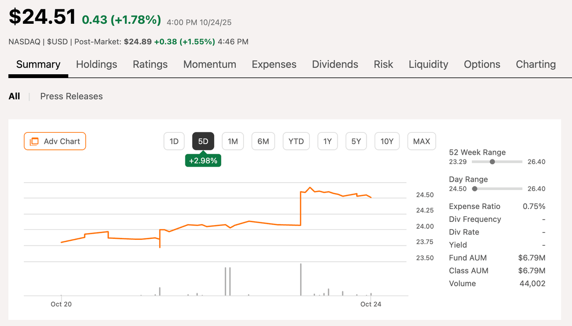
Task: Click the post-market change +0.38 (+1.55%)
Action: pos(185,42)
